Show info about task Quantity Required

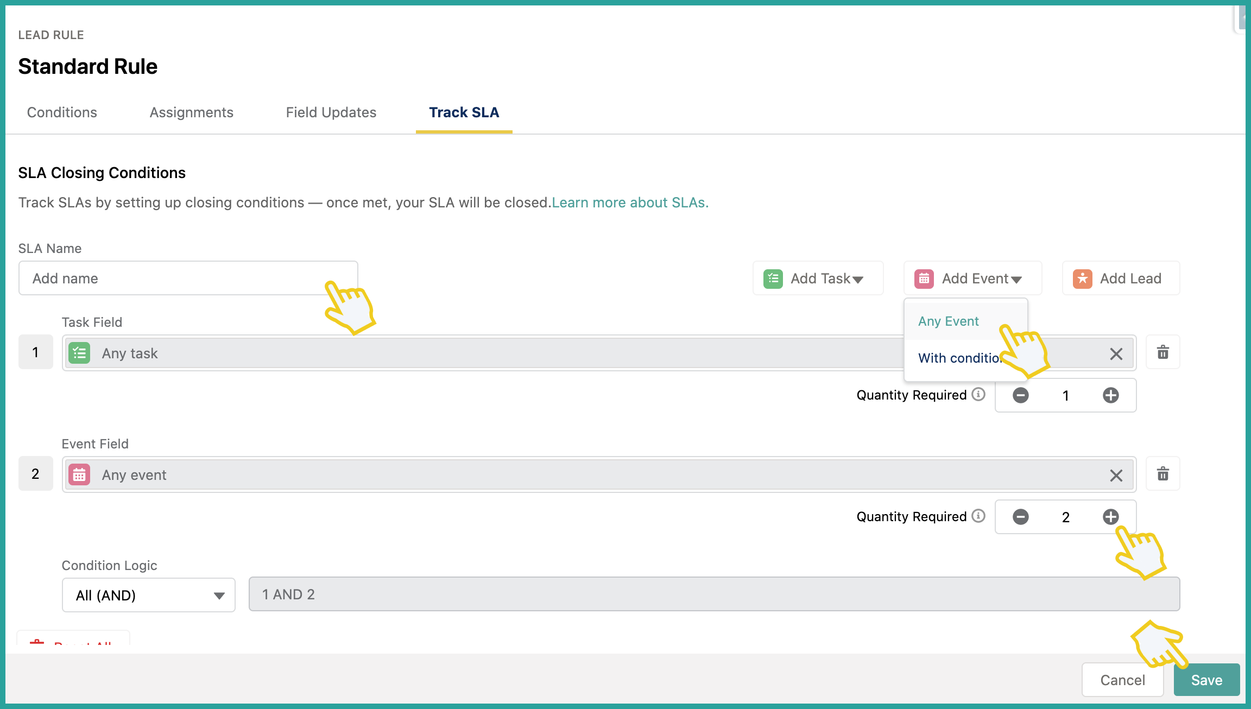pos(978,394)
